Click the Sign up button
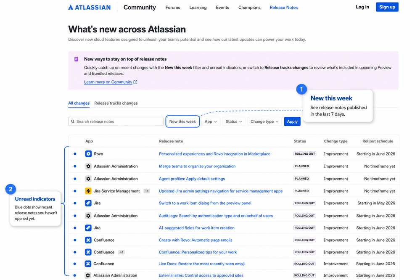The height and width of the screenshot is (280, 420). click(387, 7)
